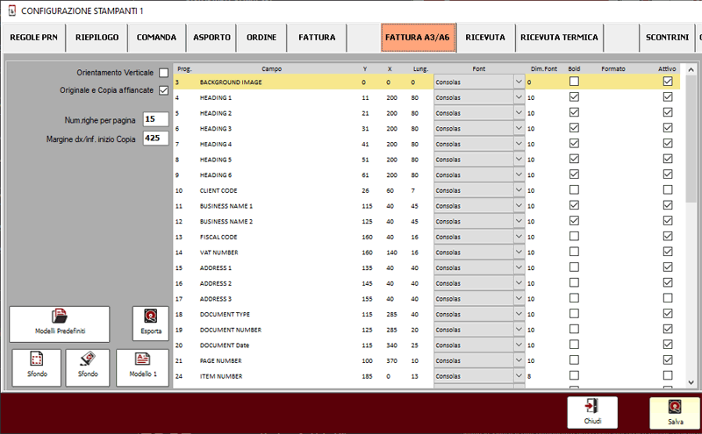This screenshot has height=434, width=702.
Task: Switch to RIEPILOGO tab
Action: [97, 38]
